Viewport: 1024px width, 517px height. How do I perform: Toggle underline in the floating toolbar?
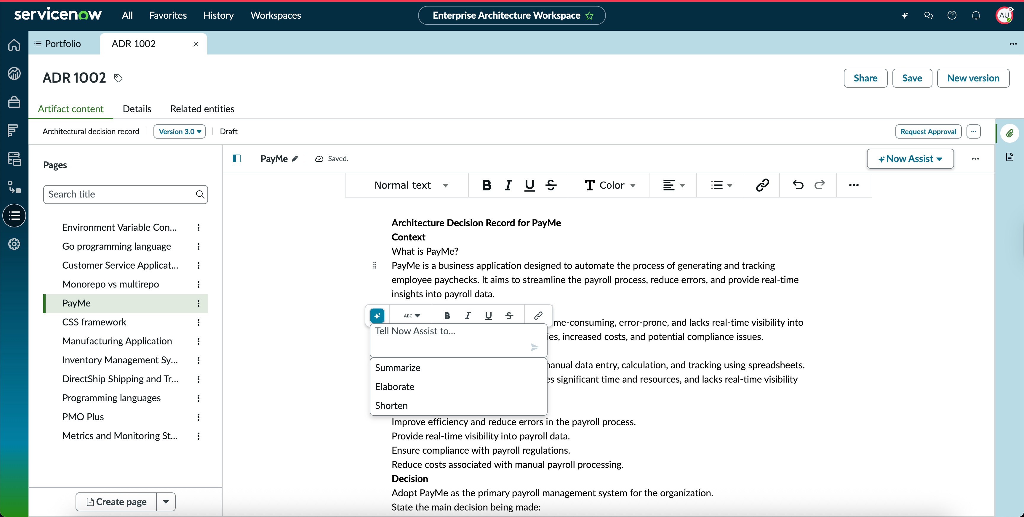pyautogui.click(x=489, y=316)
